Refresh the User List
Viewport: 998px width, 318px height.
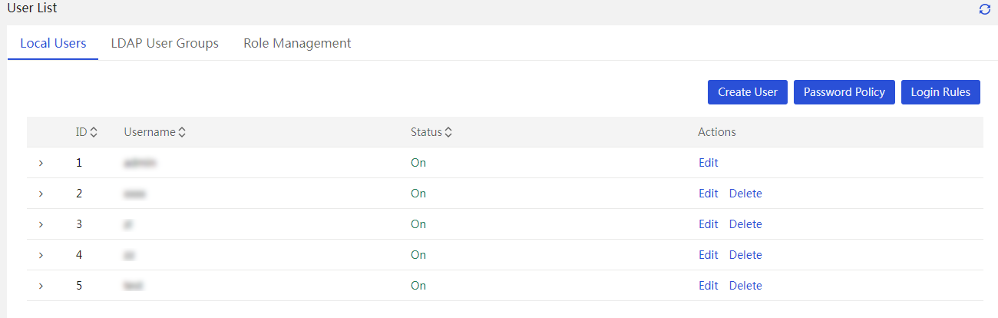tap(985, 9)
